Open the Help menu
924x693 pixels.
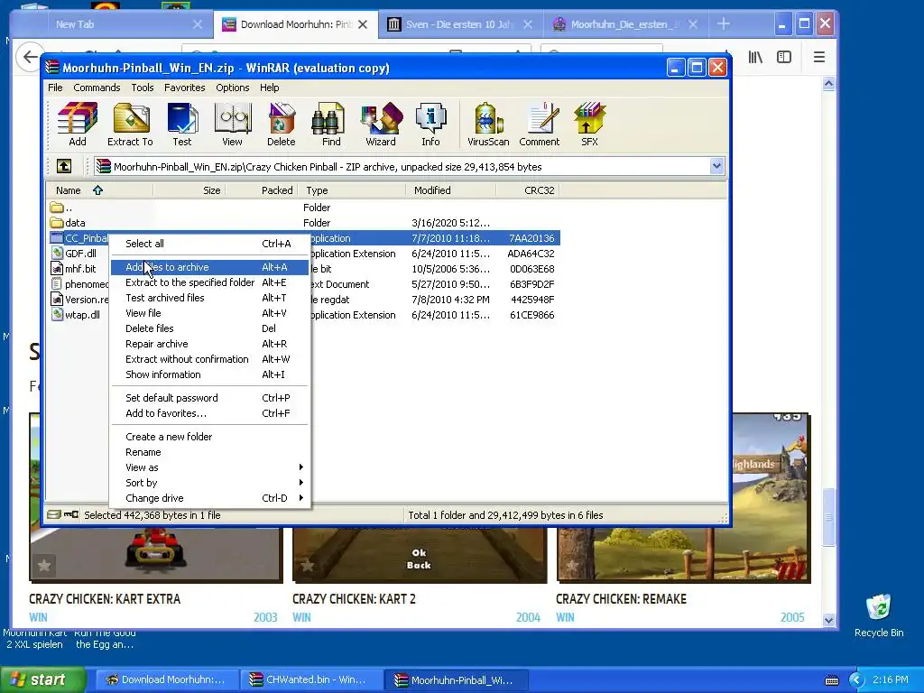(x=269, y=88)
